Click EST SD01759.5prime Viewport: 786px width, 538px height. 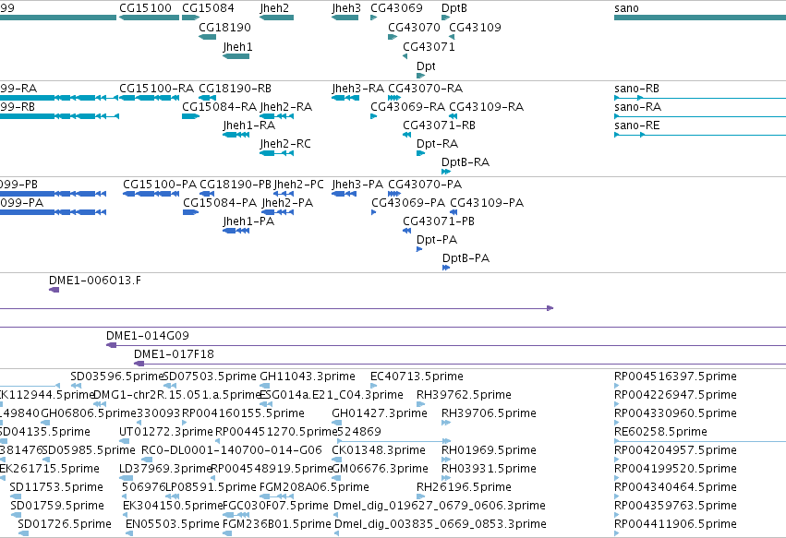(x=57, y=507)
